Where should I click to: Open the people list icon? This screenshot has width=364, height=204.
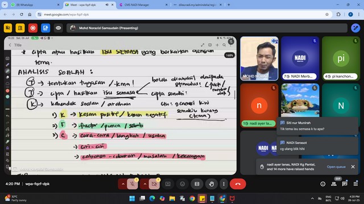tap(334, 184)
